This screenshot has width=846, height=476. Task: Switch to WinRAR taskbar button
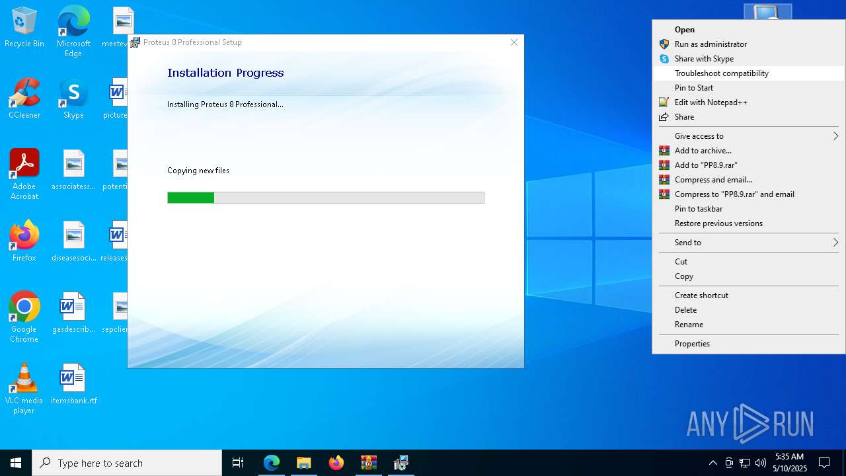pos(369,463)
